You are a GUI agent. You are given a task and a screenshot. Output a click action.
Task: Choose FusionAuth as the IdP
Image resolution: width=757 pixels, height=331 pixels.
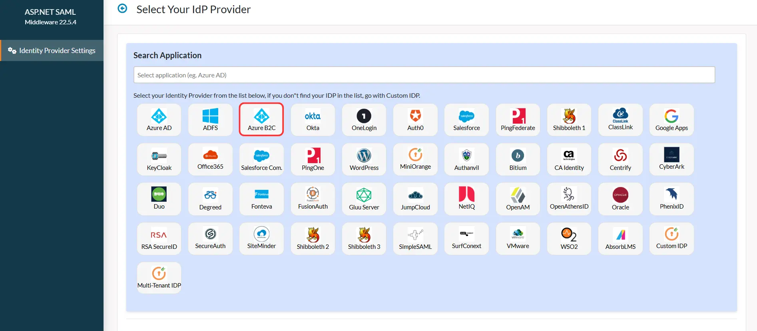point(313,199)
